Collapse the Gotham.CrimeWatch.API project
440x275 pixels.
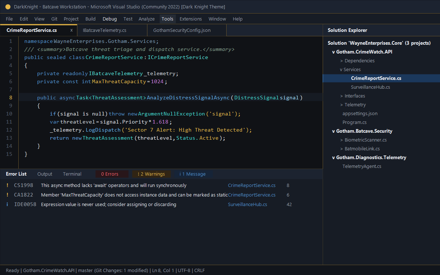pos(334,52)
